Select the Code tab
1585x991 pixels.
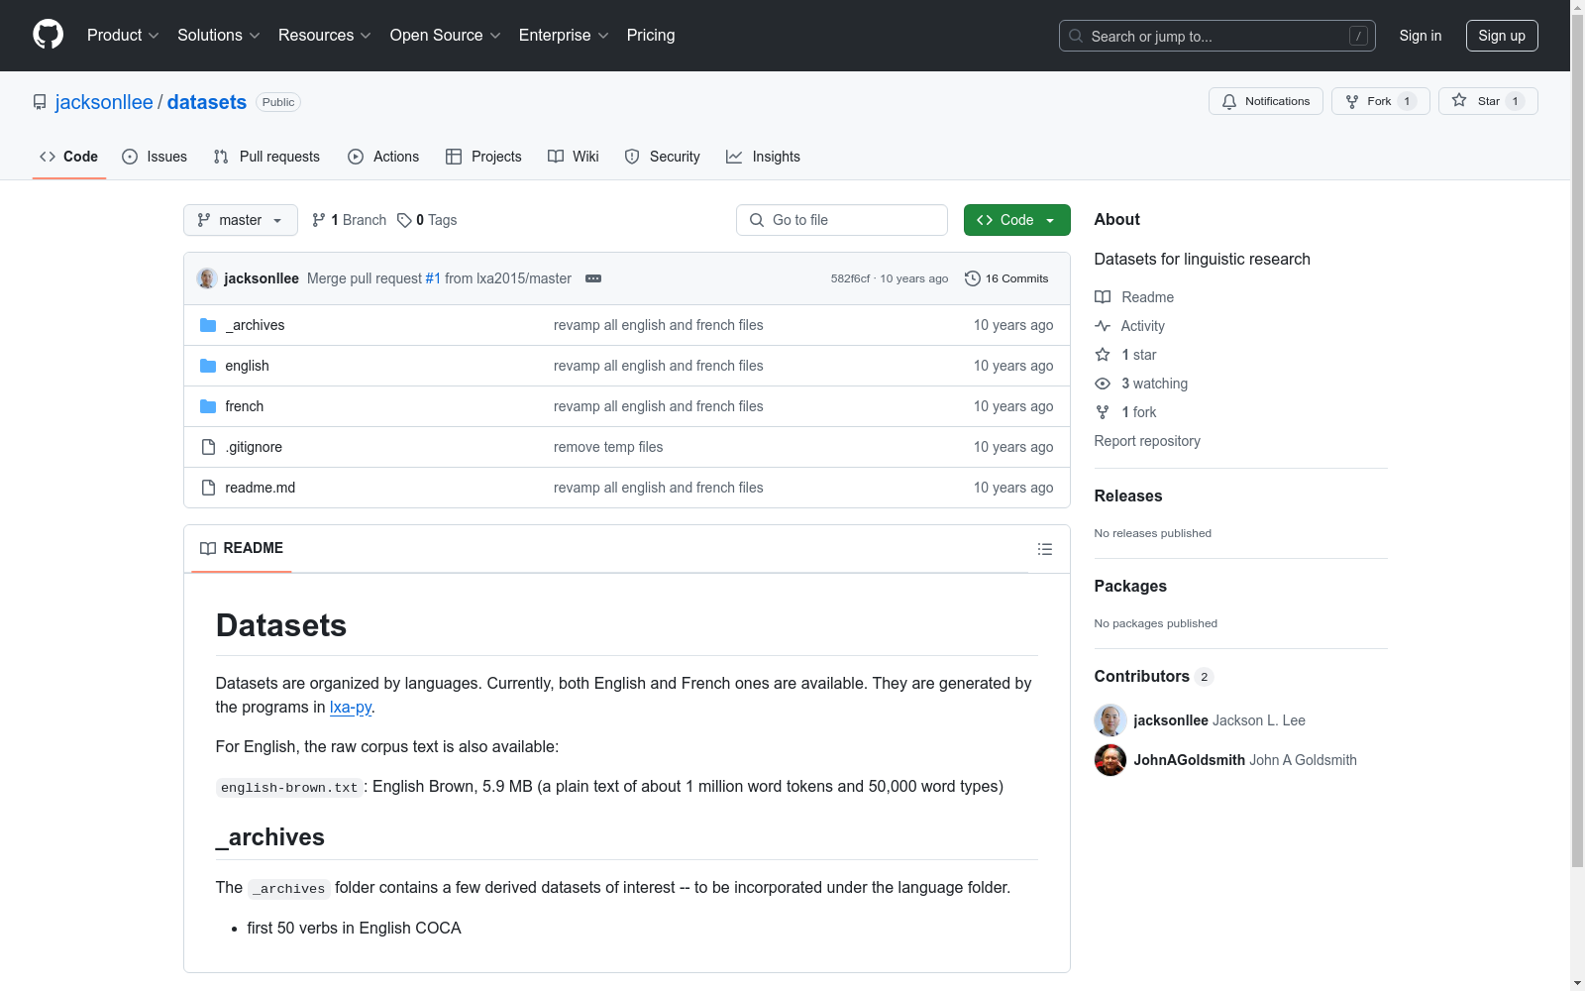(x=69, y=157)
